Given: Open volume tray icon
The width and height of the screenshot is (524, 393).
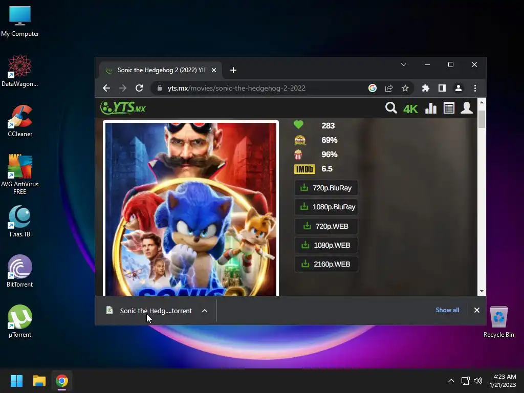Looking at the screenshot, I should click(478, 381).
